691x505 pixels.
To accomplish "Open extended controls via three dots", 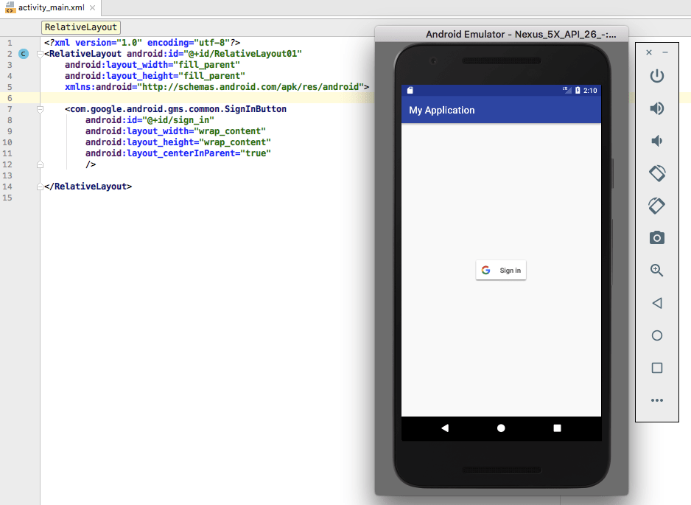I will pos(656,400).
